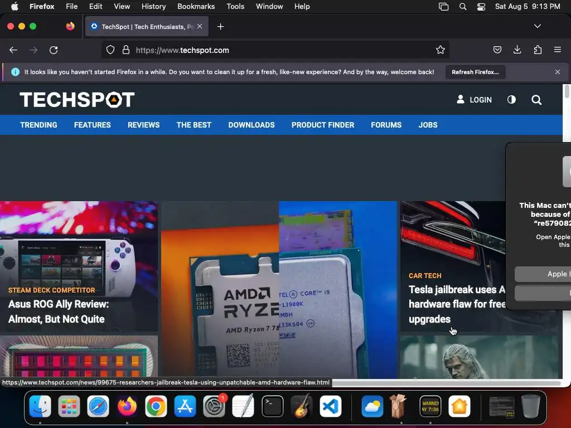The image size is (571, 428).
Task: Open the REVIEWS section
Action: tap(143, 125)
